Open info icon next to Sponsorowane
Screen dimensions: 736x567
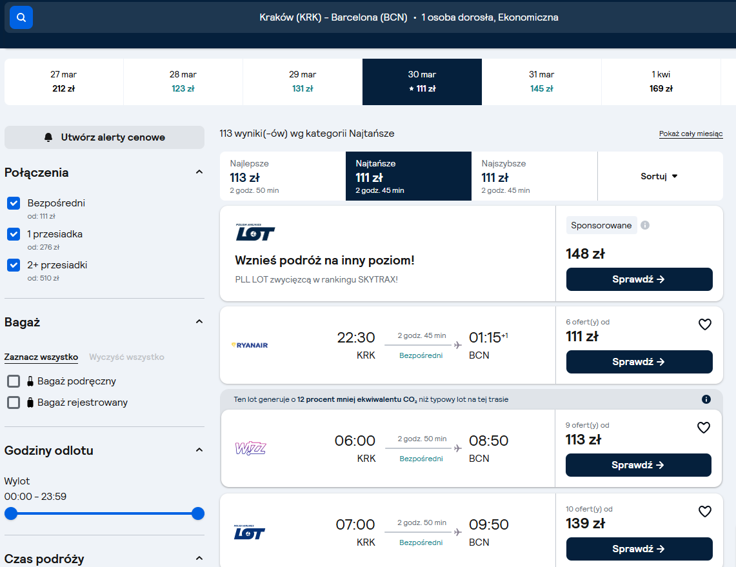(x=645, y=225)
